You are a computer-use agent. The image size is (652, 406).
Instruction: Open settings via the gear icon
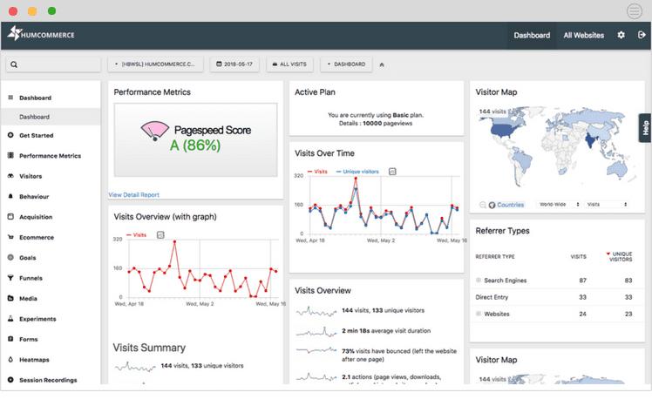621,36
